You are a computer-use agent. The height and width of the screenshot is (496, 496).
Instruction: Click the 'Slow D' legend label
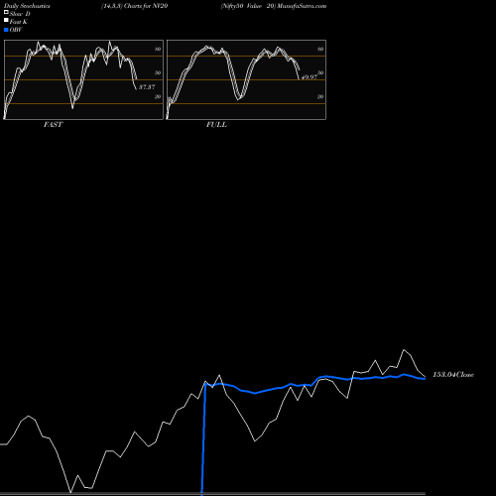tap(20, 14)
